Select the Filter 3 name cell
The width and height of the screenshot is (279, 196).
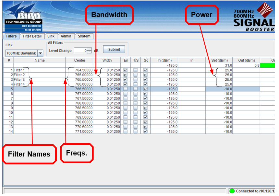pyautogui.click(x=40, y=79)
